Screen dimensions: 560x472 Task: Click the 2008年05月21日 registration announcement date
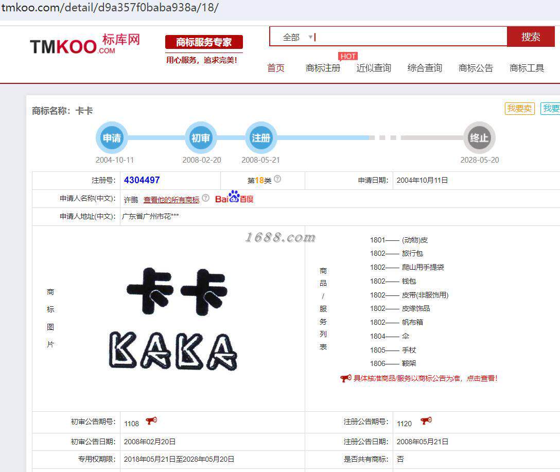(x=423, y=442)
